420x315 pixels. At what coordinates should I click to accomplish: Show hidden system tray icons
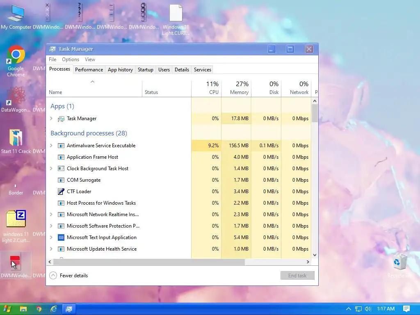pyautogui.click(x=348, y=309)
